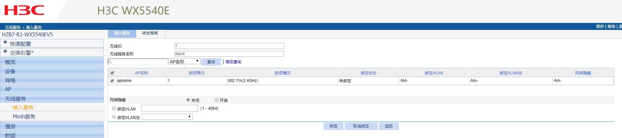This screenshot has height=138, width=622.
Task: Toggle the select-all checkbox in table header
Action: coord(112,73)
